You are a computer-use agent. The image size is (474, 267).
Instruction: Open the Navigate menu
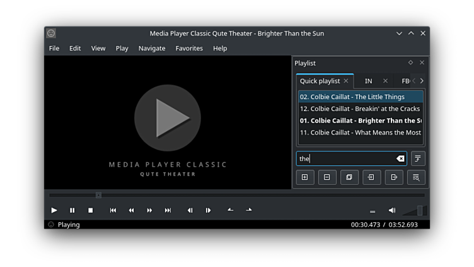click(152, 48)
